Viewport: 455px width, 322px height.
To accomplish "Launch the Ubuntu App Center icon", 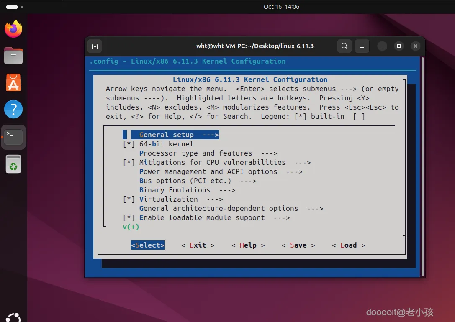I will point(13,82).
